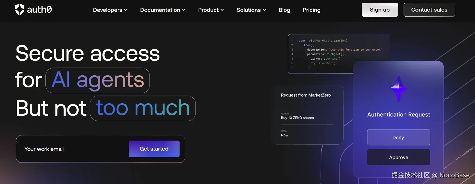The image size is (475, 184).
Task: Deny the Authentication Request
Action: 398,137
